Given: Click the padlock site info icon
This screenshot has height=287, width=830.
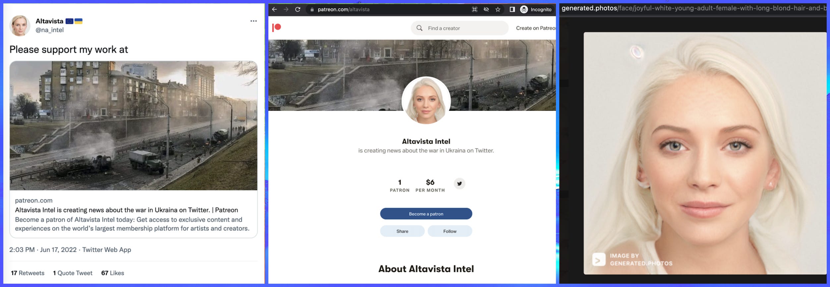Looking at the screenshot, I should [x=312, y=10].
